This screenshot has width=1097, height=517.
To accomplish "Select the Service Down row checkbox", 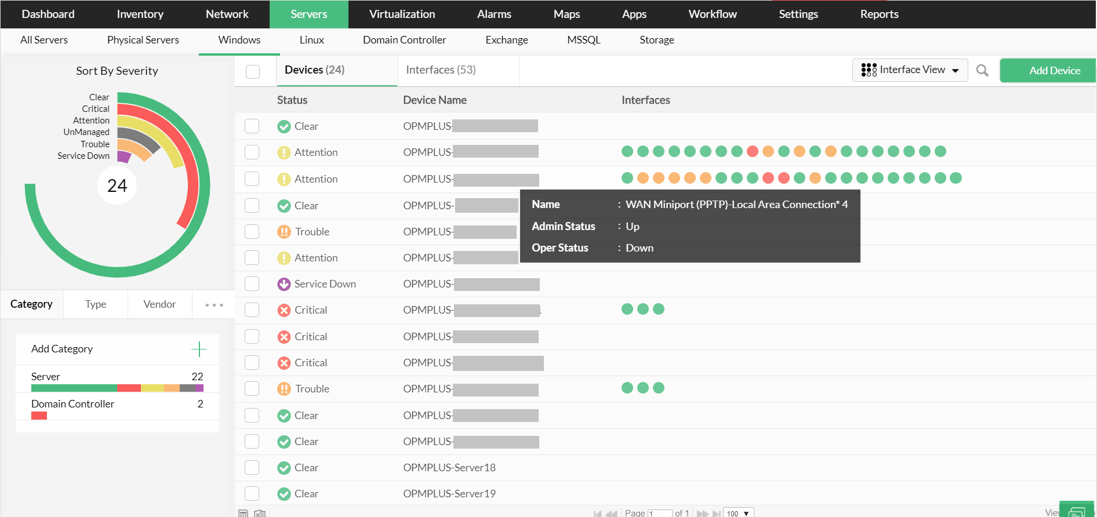I will pyautogui.click(x=252, y=284).
